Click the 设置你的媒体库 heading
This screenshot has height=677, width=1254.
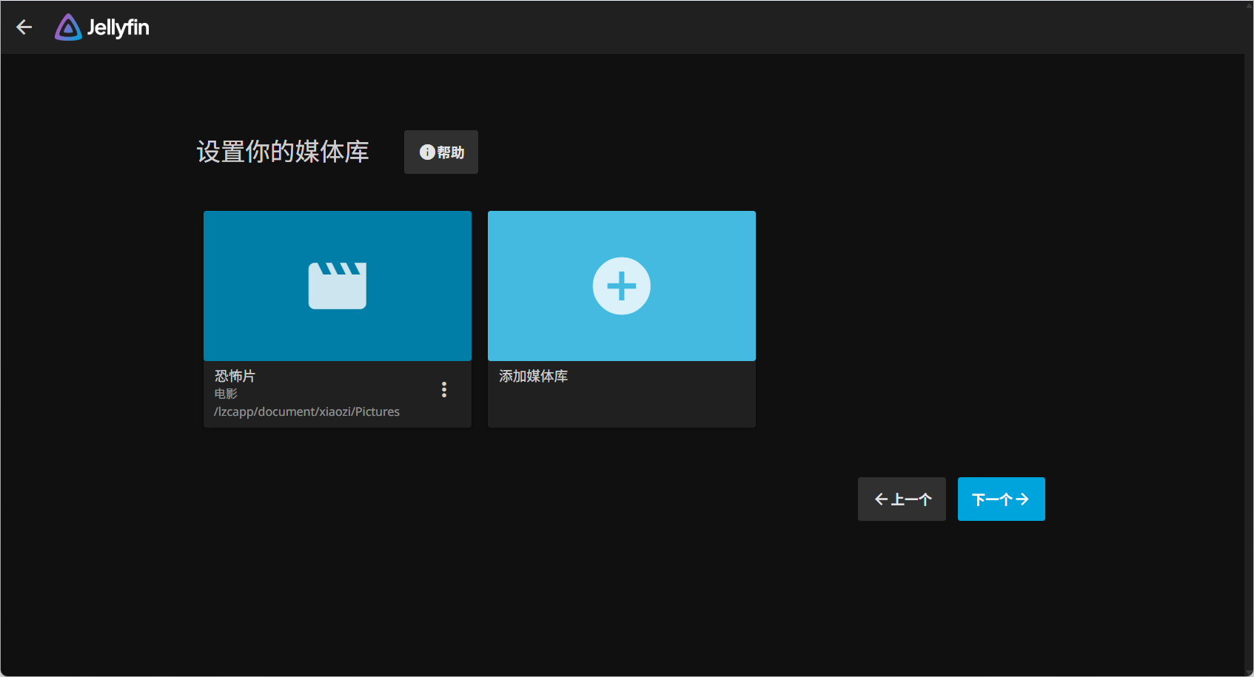click(283, 152)
